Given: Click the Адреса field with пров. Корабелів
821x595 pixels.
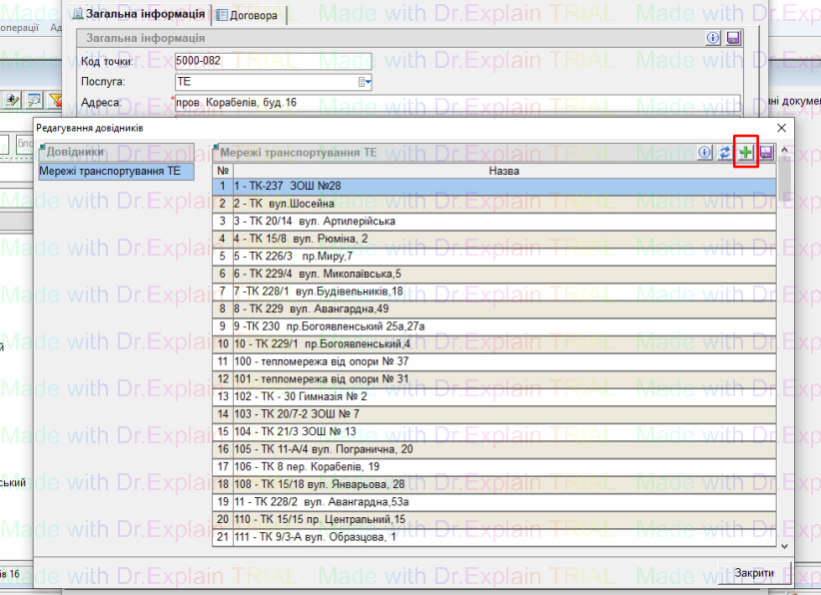Looking at the screenshot, I should pyautogui.click(x=455, y=103).
